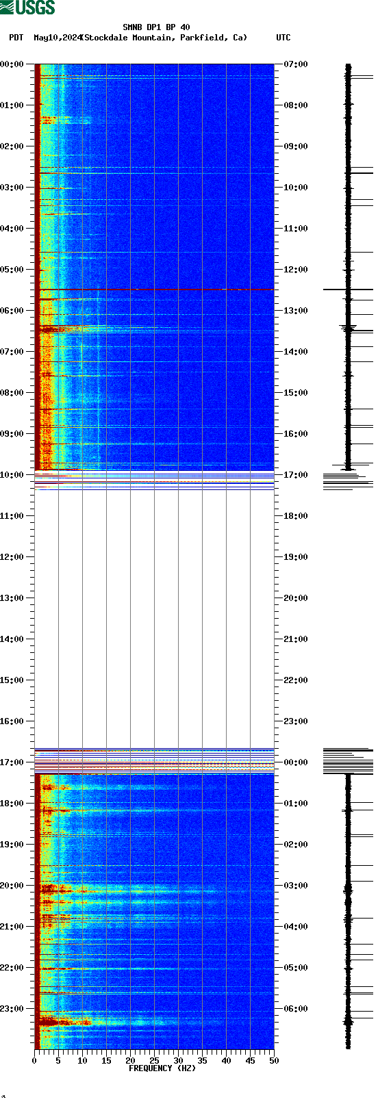This screenshot has width=378, height=1104.
Task: Click the 21:00 tick label on UTC axis
Action: 296,639
